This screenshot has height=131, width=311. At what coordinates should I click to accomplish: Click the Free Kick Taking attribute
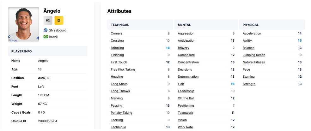tap(123, 69)
